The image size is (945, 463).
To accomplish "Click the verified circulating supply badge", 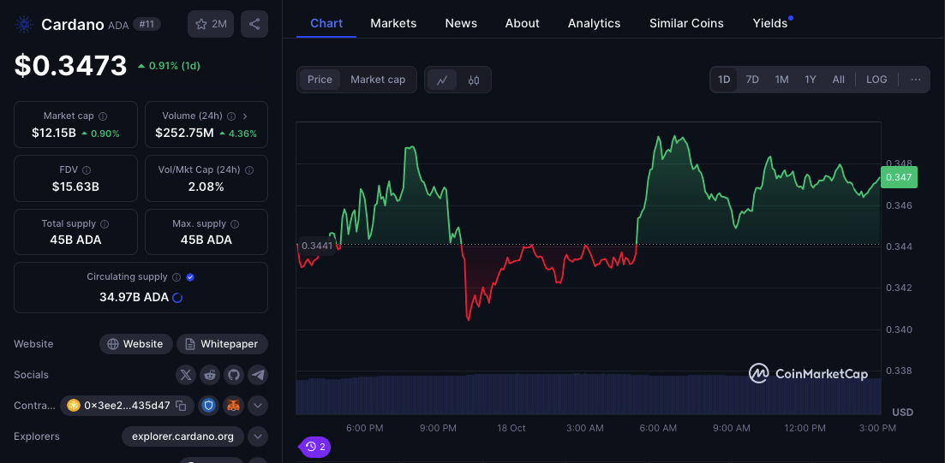I will [x=190, y=277].
